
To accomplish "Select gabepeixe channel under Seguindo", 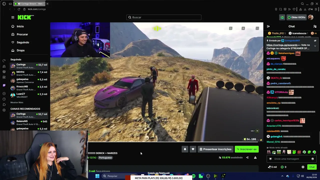I will 29,81.
